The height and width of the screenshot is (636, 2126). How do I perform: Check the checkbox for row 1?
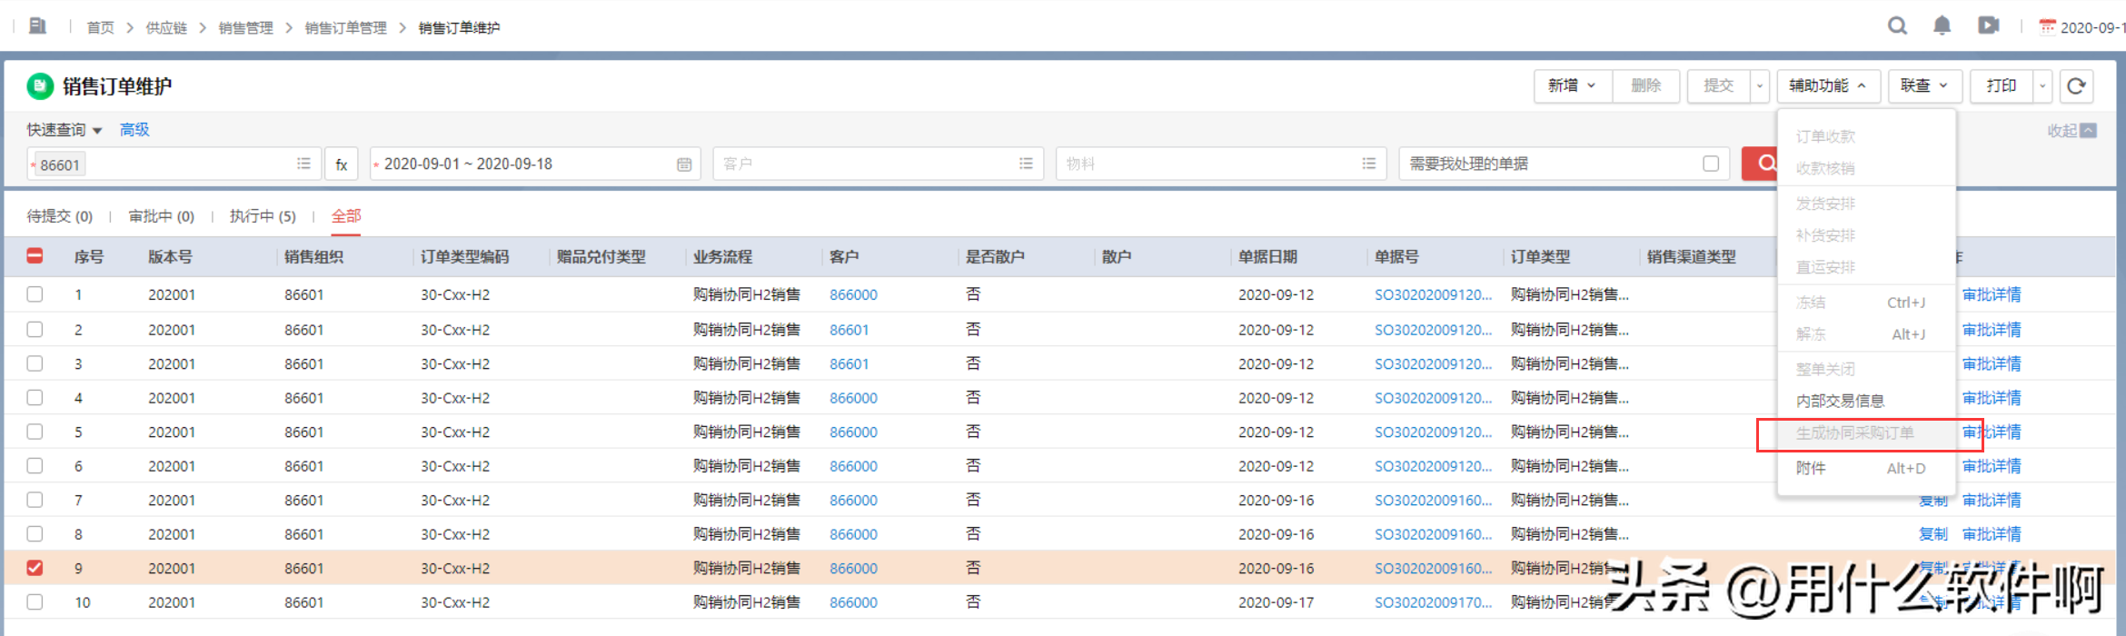[35, 294]
